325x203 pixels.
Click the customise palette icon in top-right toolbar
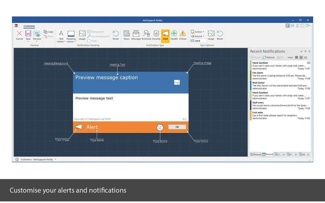(288, 25)
